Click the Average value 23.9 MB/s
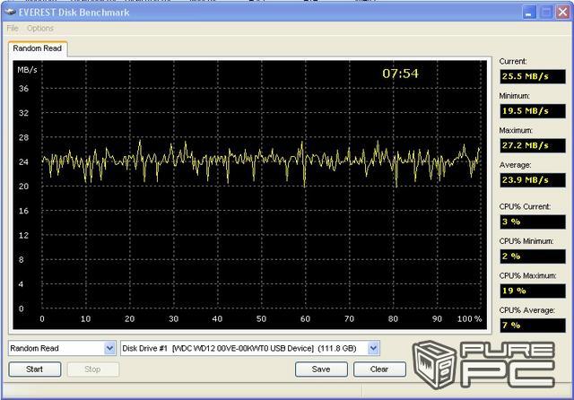Image resolution: width=574 pixels, height=400 pixels. click(532, 180)
